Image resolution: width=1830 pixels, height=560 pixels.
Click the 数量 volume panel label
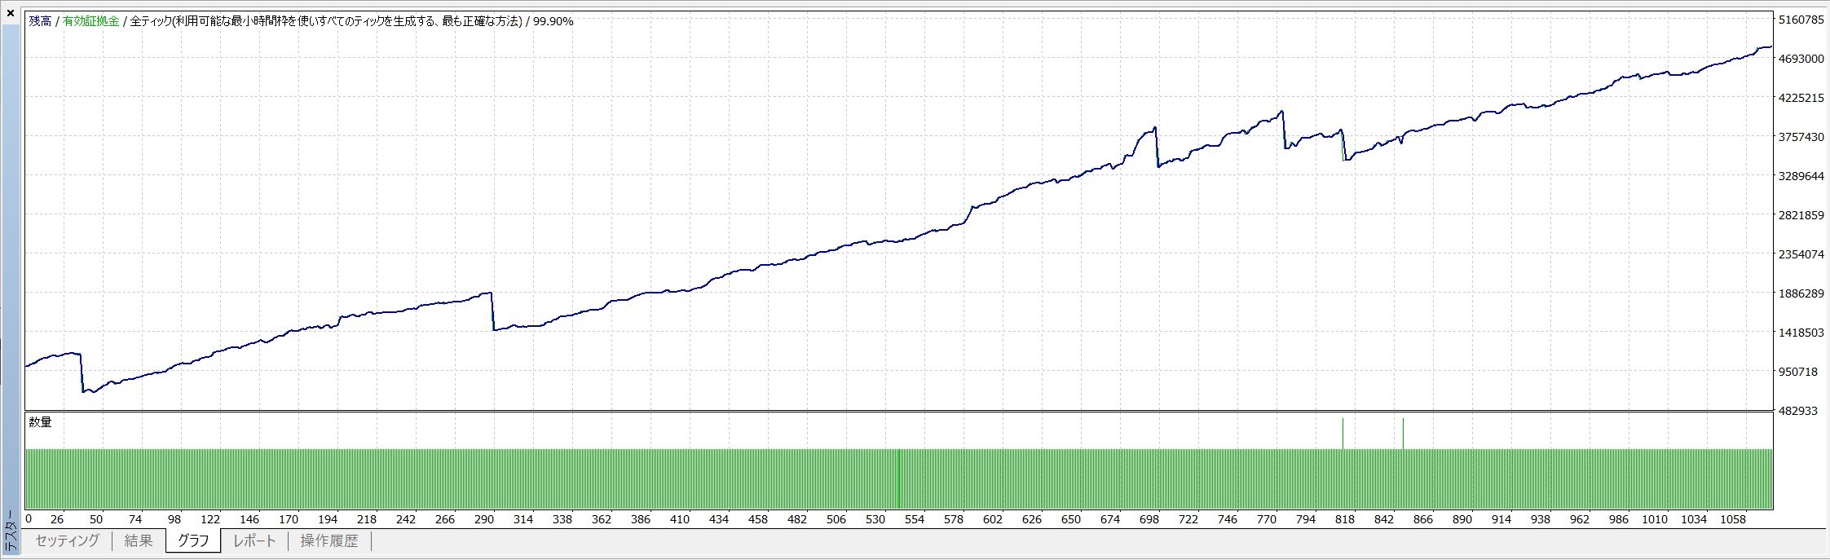[40, 421]
